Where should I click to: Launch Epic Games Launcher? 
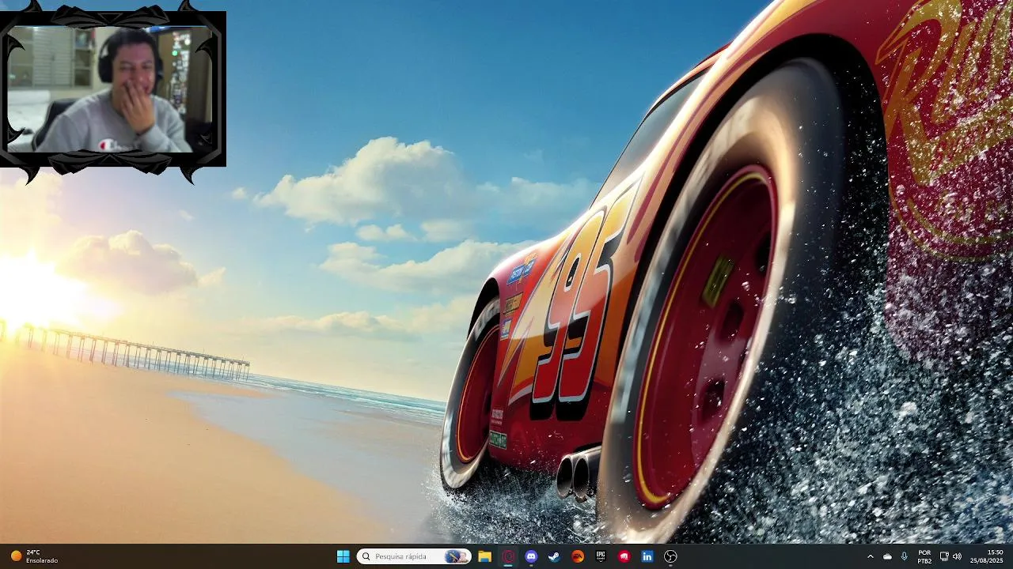coord(601,556)
